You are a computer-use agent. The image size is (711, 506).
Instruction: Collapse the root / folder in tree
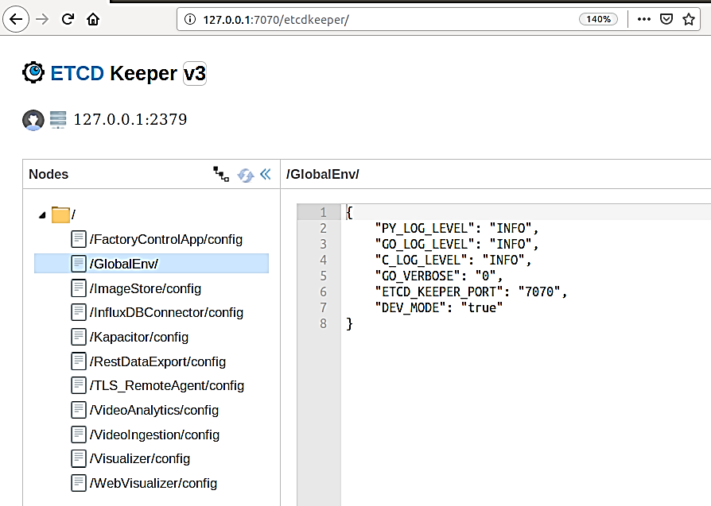point(44,214)
